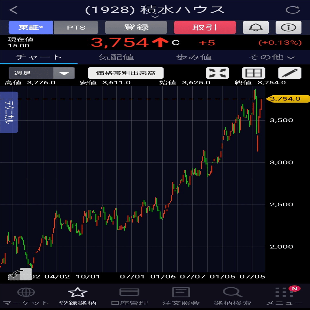Viewport: 310px width, 310px height.
Task: Open the 週足 period dropdown
Action: pyautogui.click(x=42, y=73)
